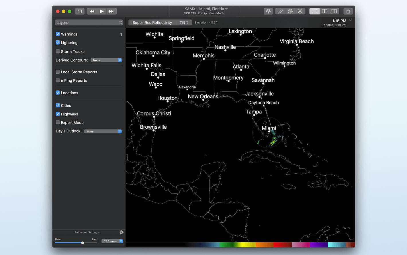Switch to four-pane grid layout
This screenshot has width=407, height=255.
[334, 11]
